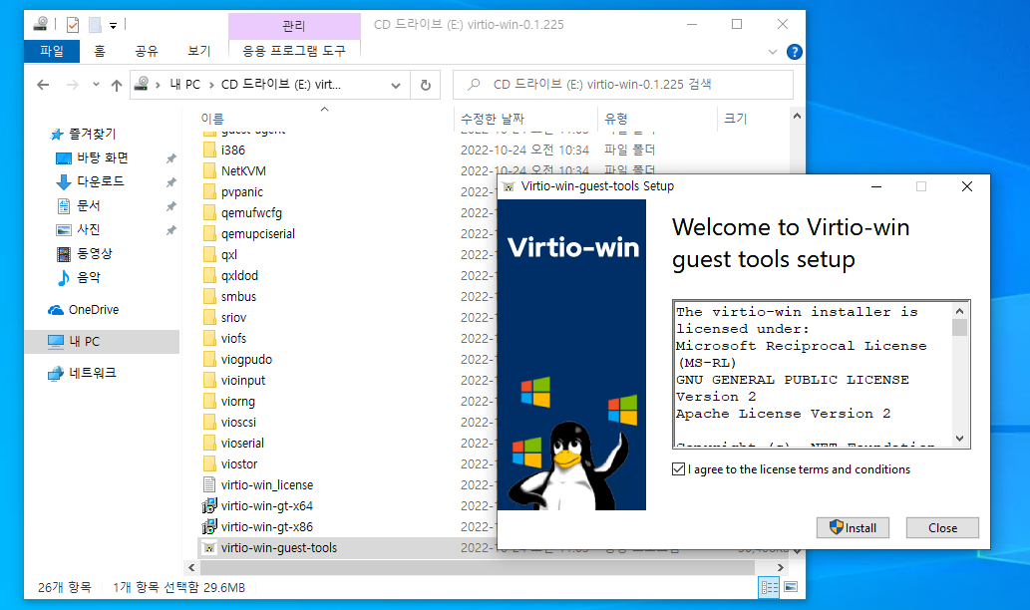Select the qemufwcfg folder
Image resolution: width=1030 pixels, height=610 pixels.
coord(251,212)
